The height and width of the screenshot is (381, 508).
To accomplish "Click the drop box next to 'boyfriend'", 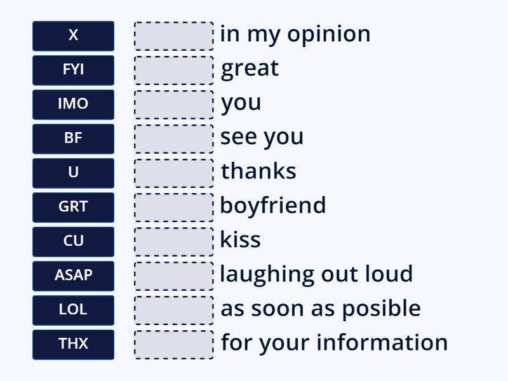I will coord(173,207).
